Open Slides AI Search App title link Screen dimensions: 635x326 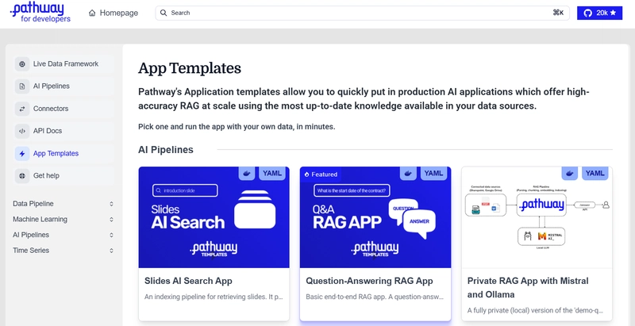tap(188, 281)
